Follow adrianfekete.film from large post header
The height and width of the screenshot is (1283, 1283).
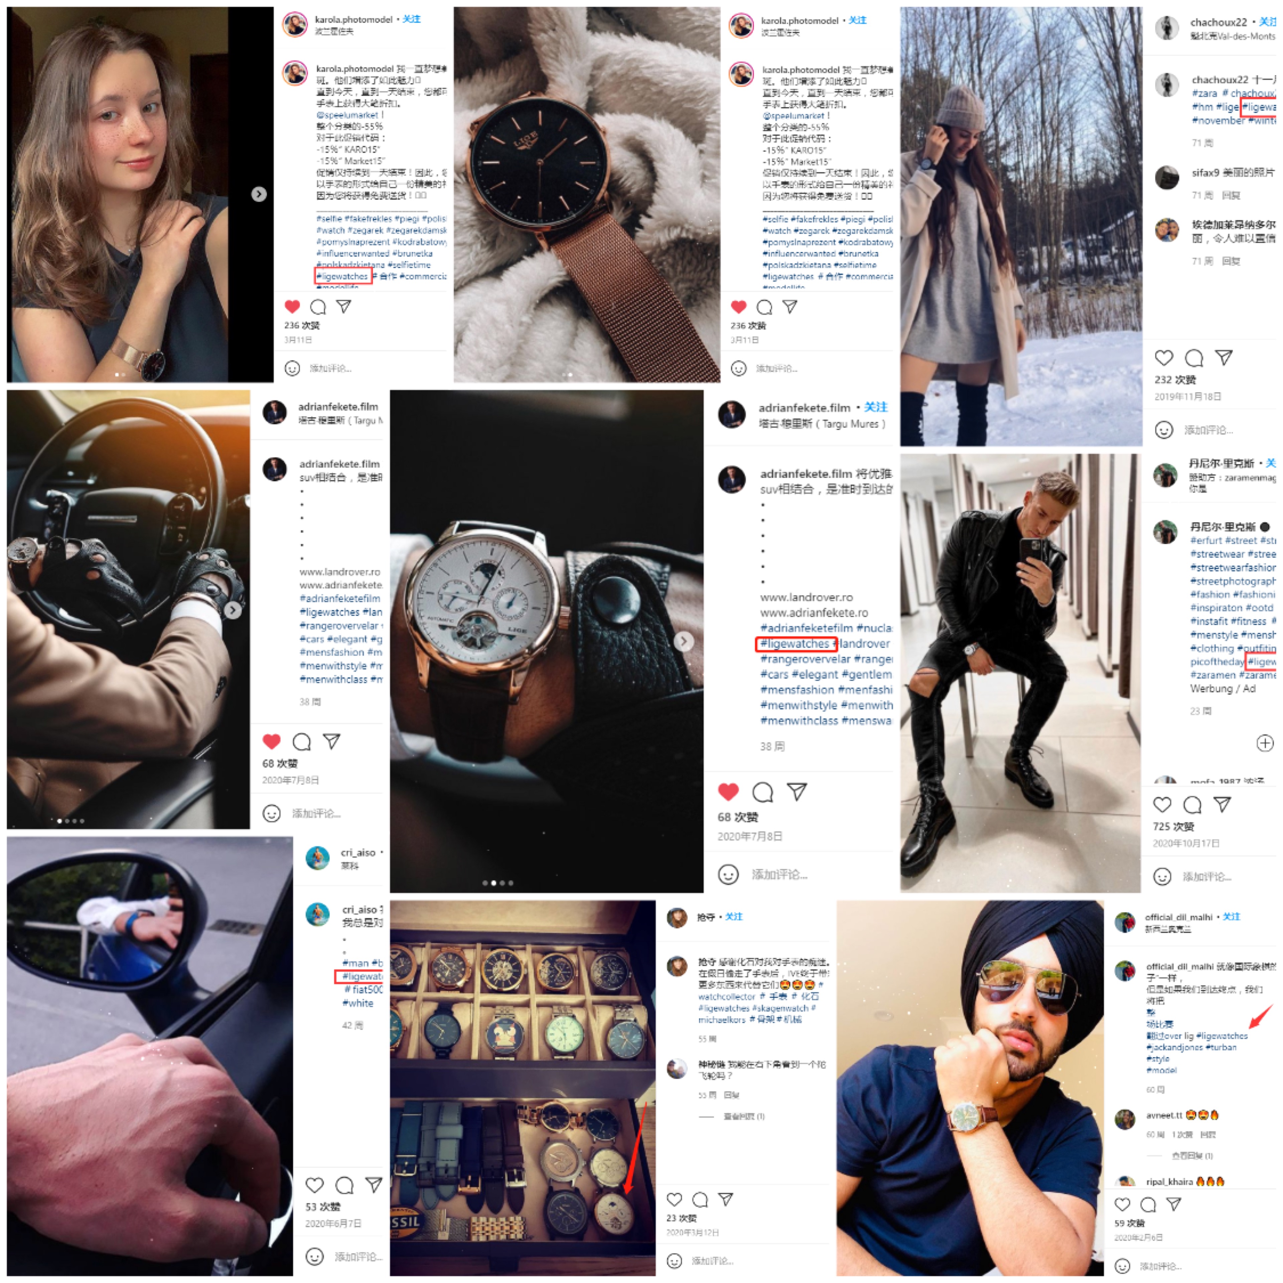coord(876,407)
